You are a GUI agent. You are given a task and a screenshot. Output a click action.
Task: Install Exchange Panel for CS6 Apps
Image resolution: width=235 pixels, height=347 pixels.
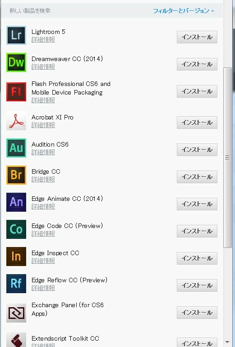pyautogui.click(x=197, y=313)
